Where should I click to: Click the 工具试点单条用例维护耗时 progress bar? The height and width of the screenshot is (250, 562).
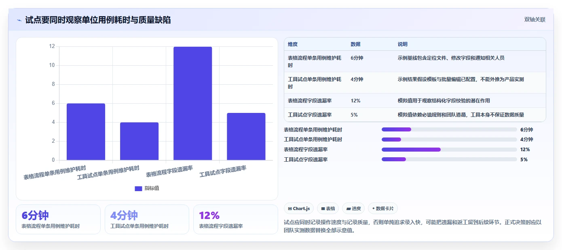(x=449, y=140)
